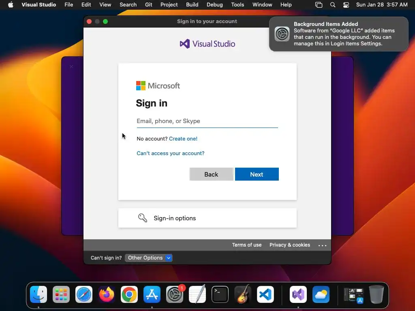
Task: Open the Apple menu
Action: coord(11,5)
